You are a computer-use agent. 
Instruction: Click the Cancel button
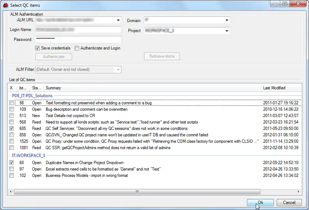click(x=289, y=203)
